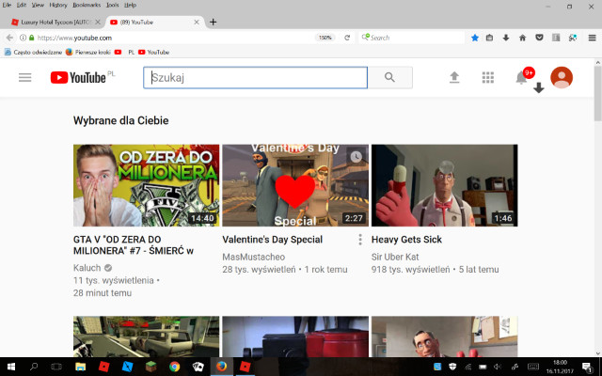The image size is (602, 376).
Task: Open the account avatar menu
Action: pyautogui.click(x=562, y=77)
